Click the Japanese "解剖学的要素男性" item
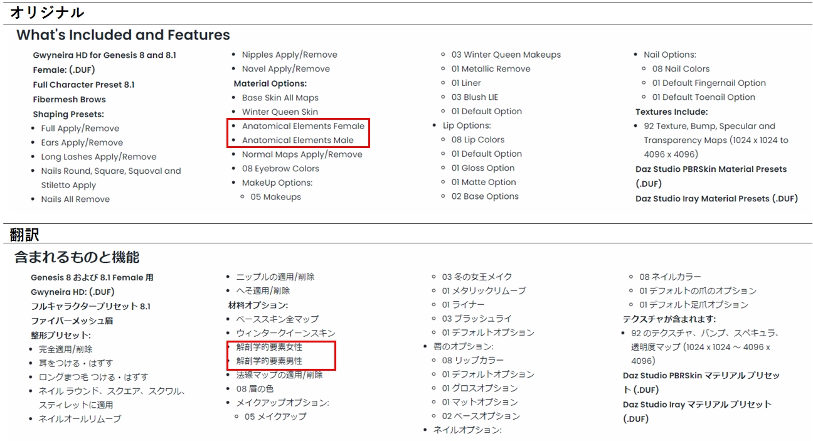The image size is (813, 441). [x=269, y=361]
